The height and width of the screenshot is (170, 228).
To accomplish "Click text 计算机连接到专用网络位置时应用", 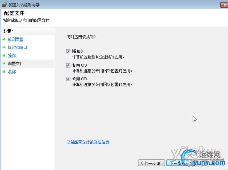I will [x=102, y=71].
